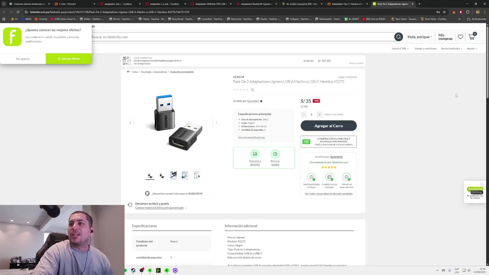Open the new tab plus button
The image size is (489, 275).
point(419,4)
